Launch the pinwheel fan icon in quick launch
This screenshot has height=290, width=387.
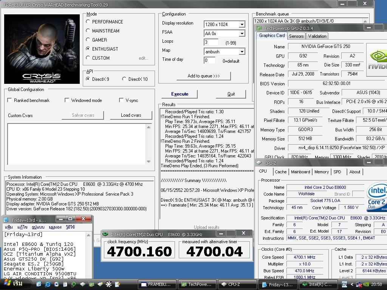[x=108, y=284]
